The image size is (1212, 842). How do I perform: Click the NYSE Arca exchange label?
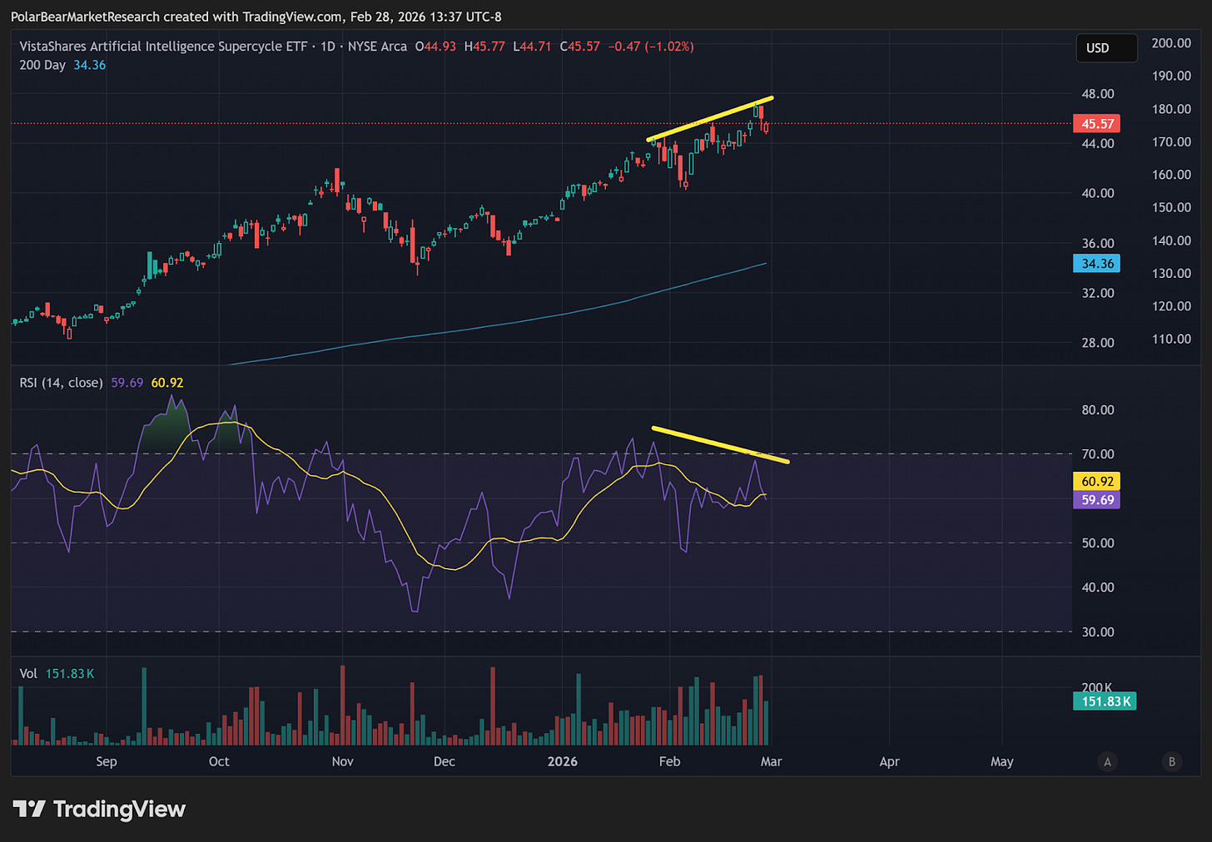click(x=377, y=47)
